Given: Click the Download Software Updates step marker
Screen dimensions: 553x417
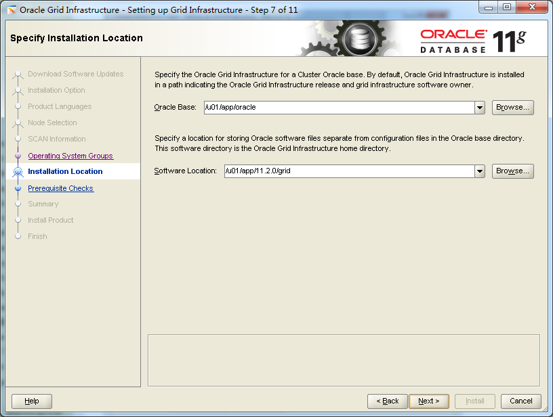Looking at the screenshot, I should pos(18,74).
